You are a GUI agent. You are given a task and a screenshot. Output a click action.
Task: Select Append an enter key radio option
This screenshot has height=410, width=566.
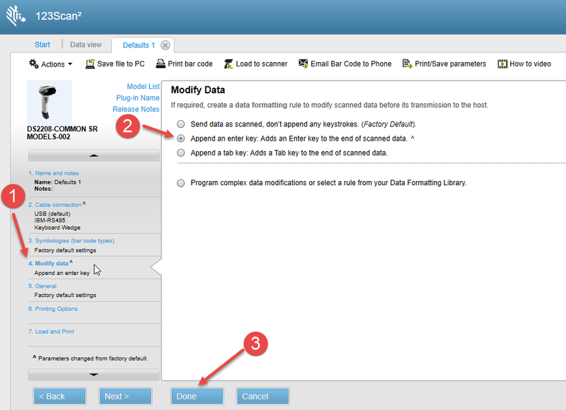click(x=181, y=139)
